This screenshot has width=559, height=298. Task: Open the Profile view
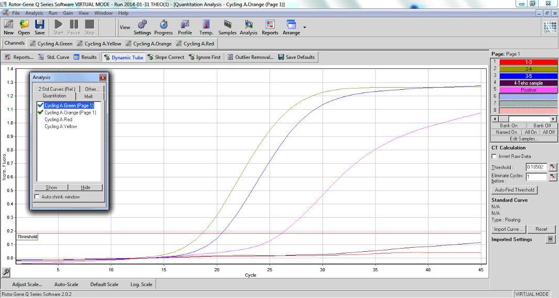tap(185, 27)
